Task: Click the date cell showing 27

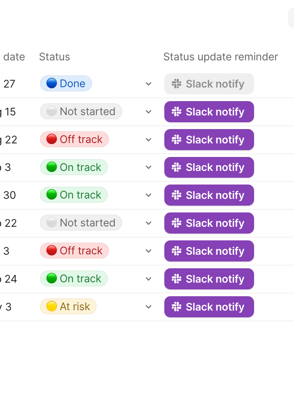Action: tap(9, 84)
